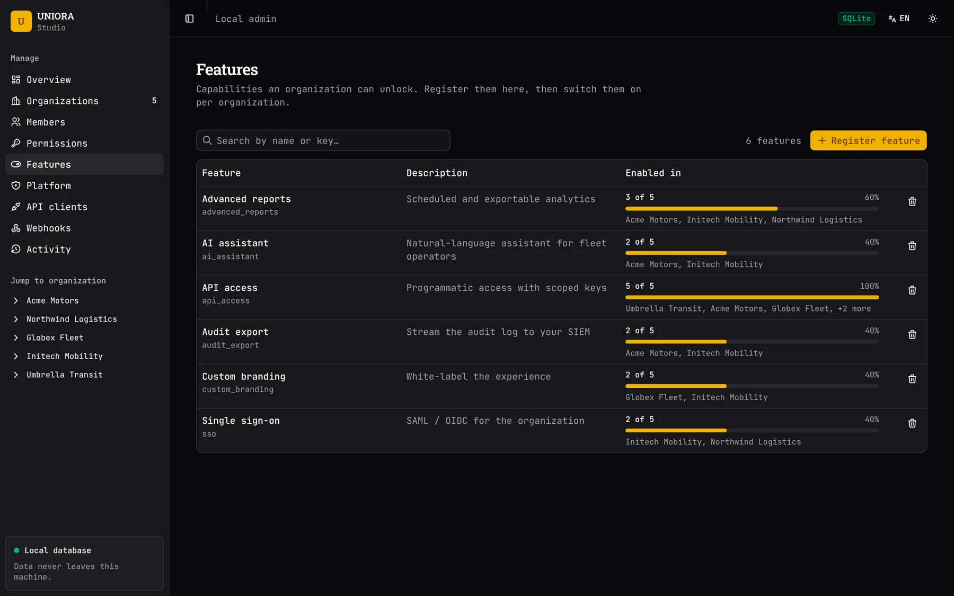Click the Description column header
This screenshot has width=954, height=596.
pos(437,173)
